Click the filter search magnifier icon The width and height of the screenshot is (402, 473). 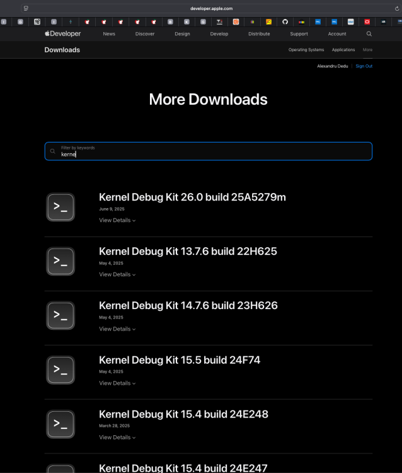[52, 151]
